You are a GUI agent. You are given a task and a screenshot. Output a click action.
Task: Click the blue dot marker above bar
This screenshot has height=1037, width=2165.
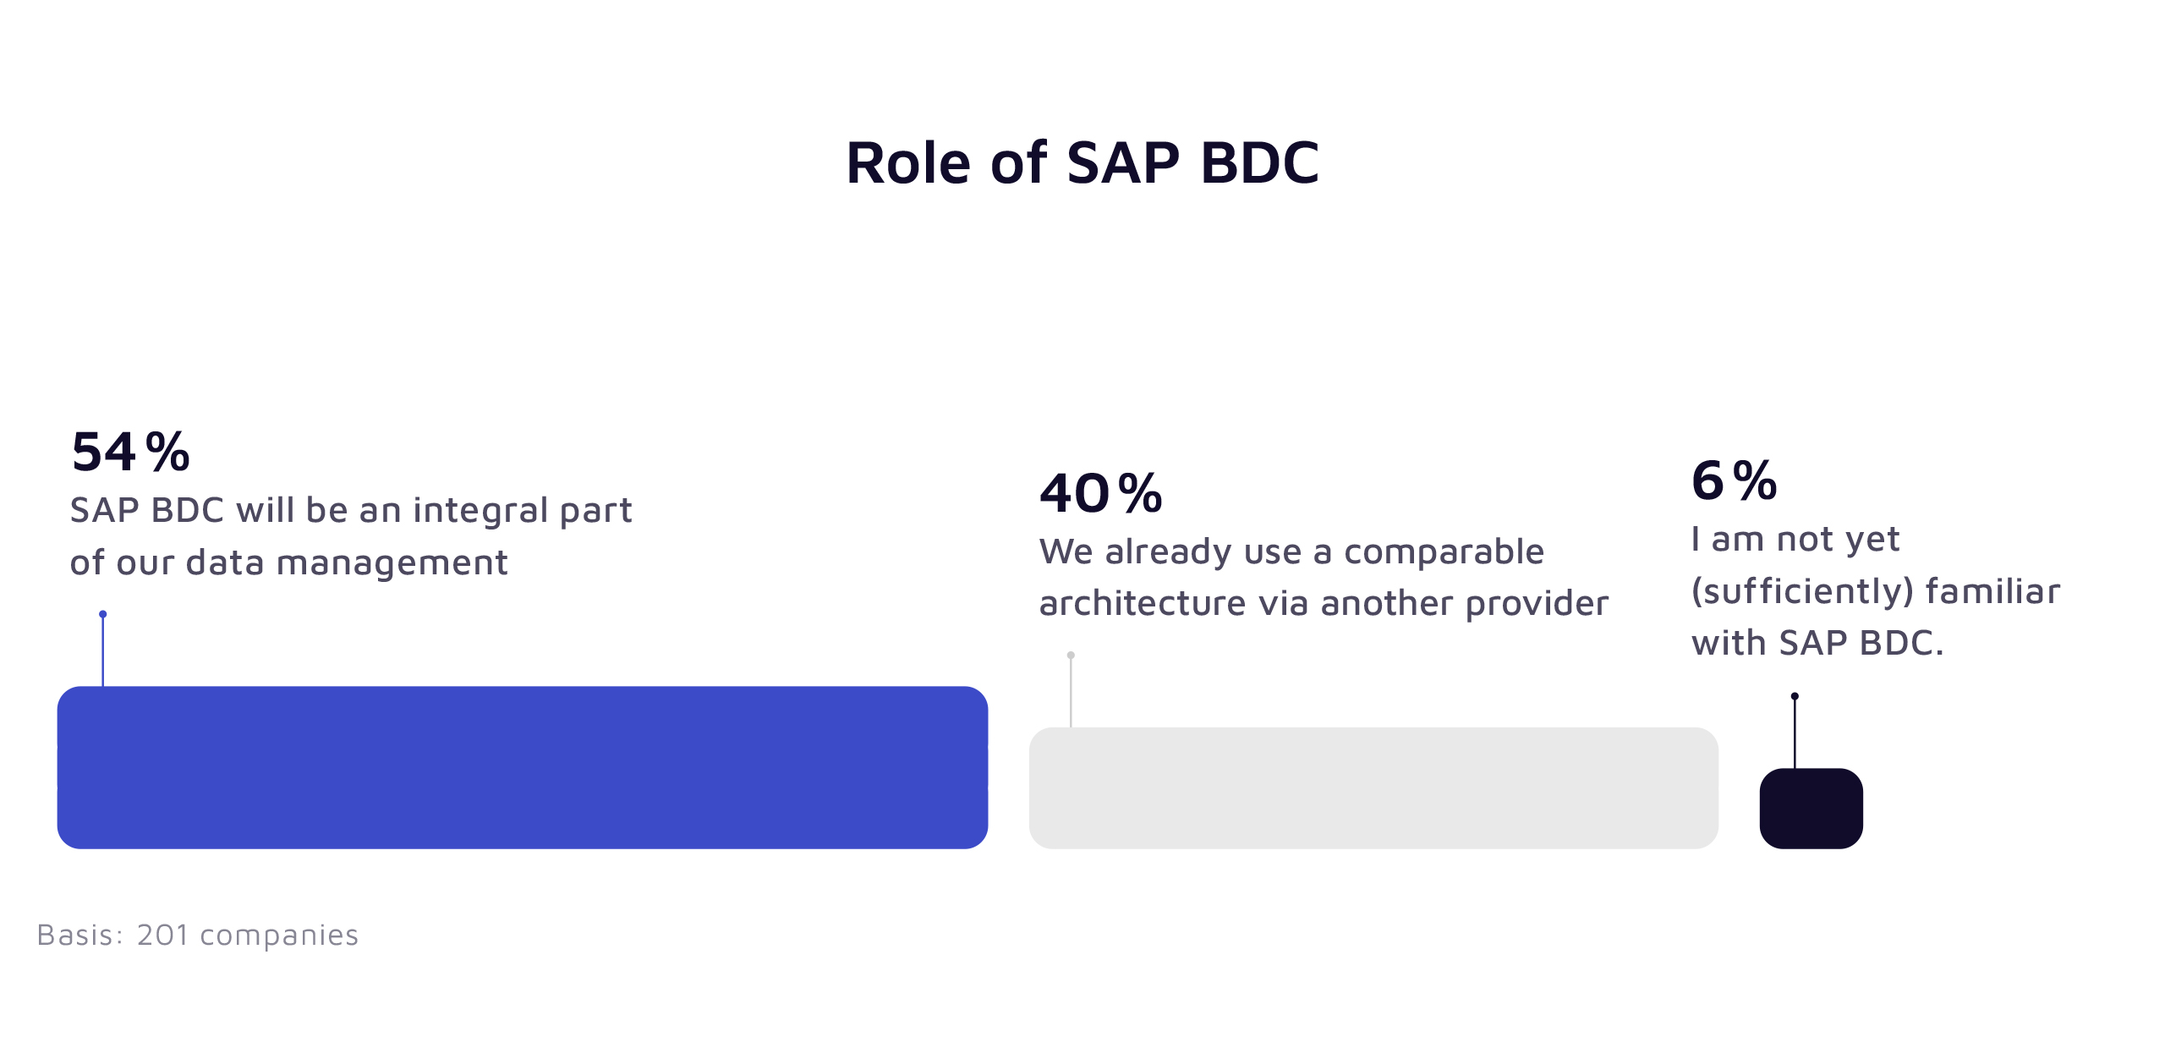[x=103, y=614]
